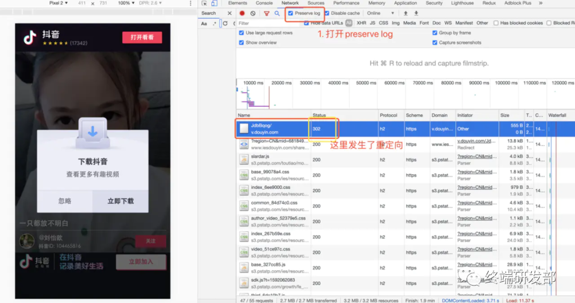This screenshot has width=575, height=303.
Task: Toggle the Hide data URLs checkbox
Action: (x=306, y=23)
